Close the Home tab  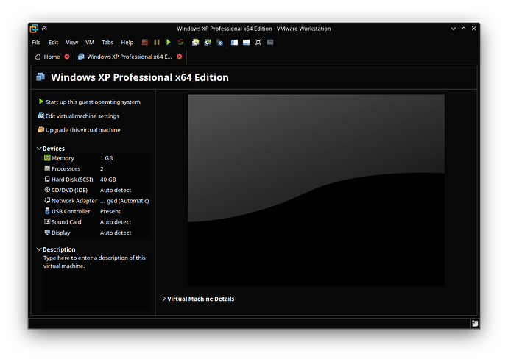pos(67,57)
